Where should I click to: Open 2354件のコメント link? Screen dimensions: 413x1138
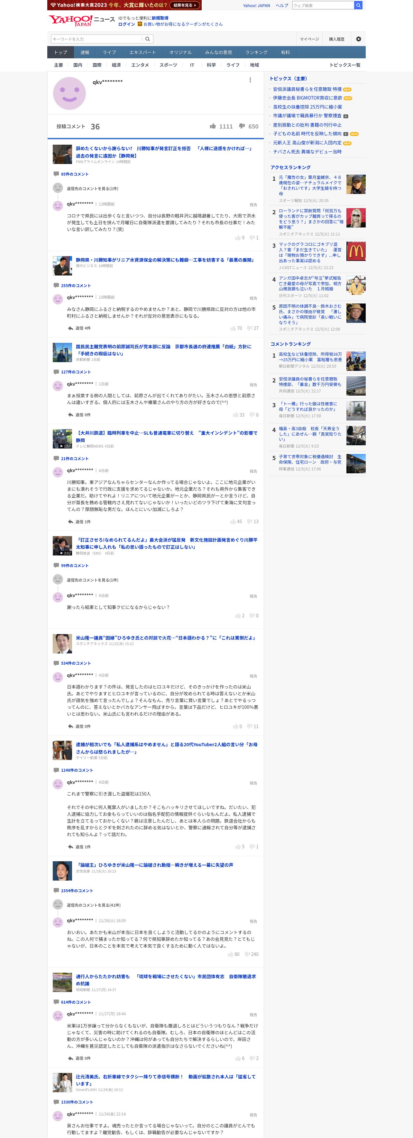point(77,891)
